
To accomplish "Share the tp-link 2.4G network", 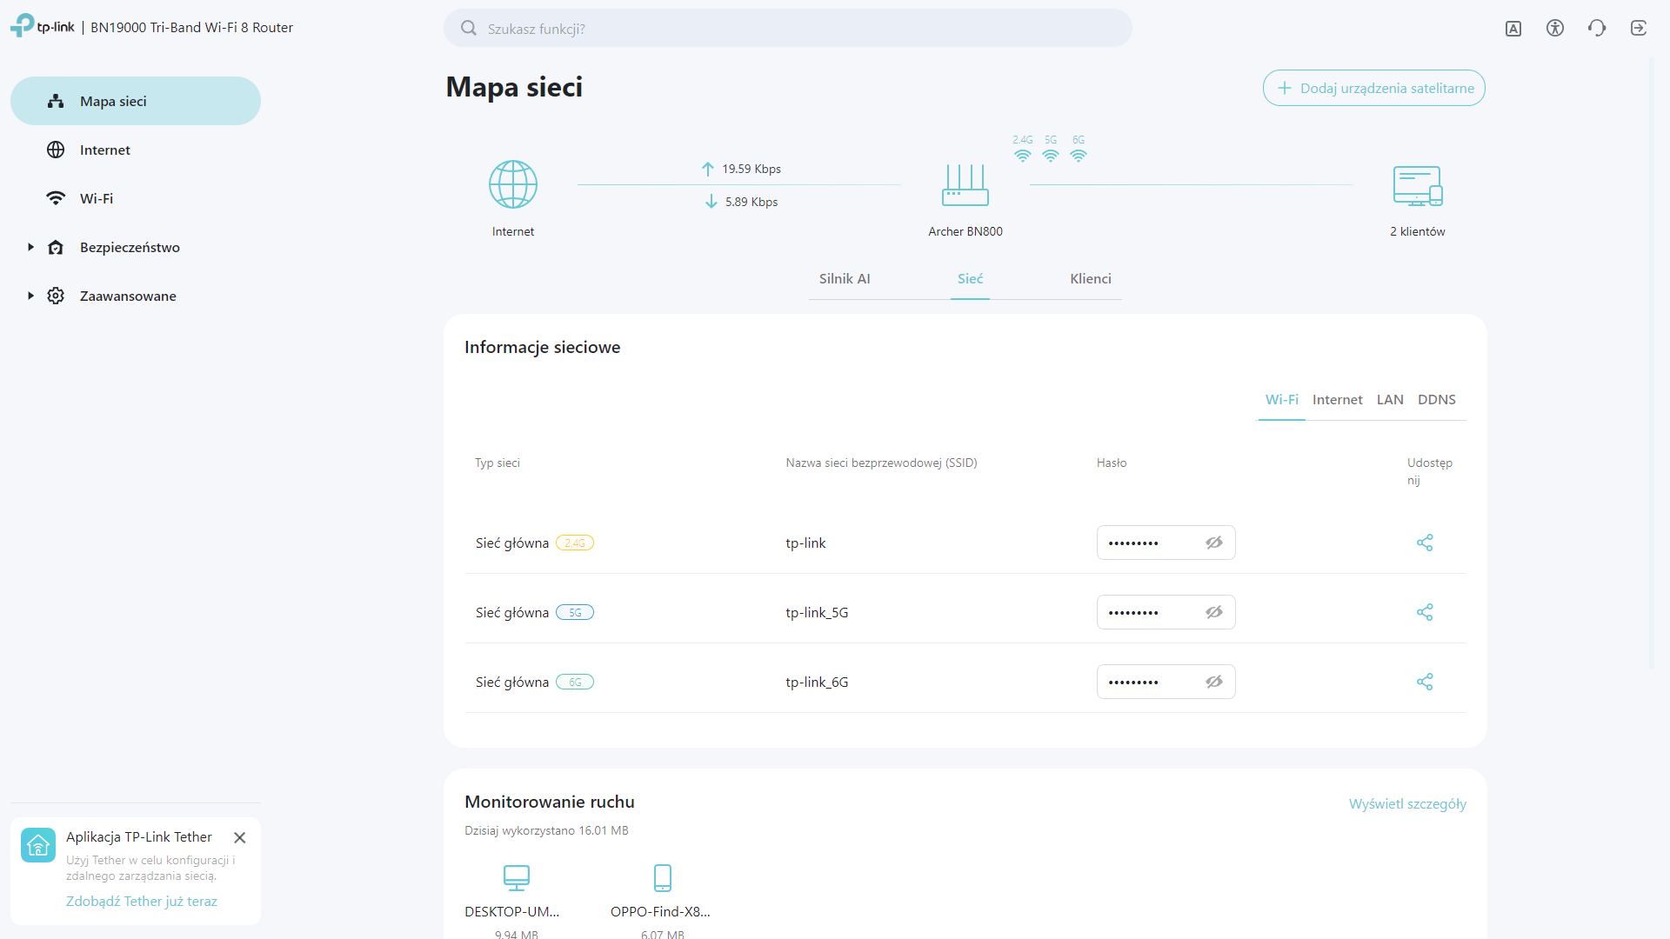I will (1425, 543).
